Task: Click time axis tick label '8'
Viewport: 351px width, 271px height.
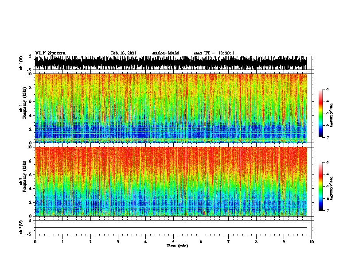Action: tap(256, 241)
